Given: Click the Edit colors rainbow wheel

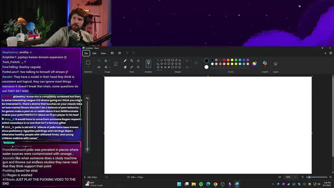Looking at the screenshot, I should [x=254, y=64].
